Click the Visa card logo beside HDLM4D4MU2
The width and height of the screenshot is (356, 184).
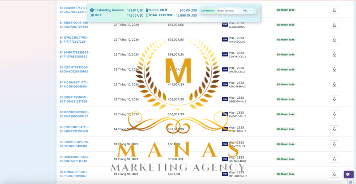225,159
